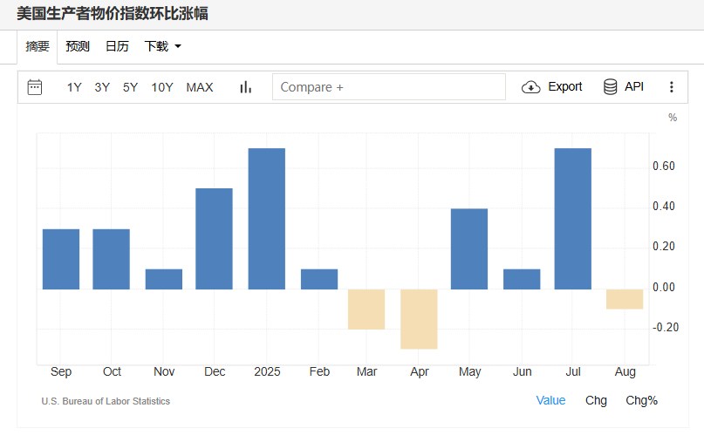Switch chart to Chg view

[x=596, y=400]
